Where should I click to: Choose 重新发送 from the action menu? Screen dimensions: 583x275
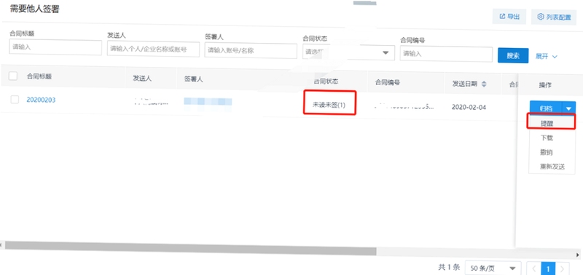point(552,167)
